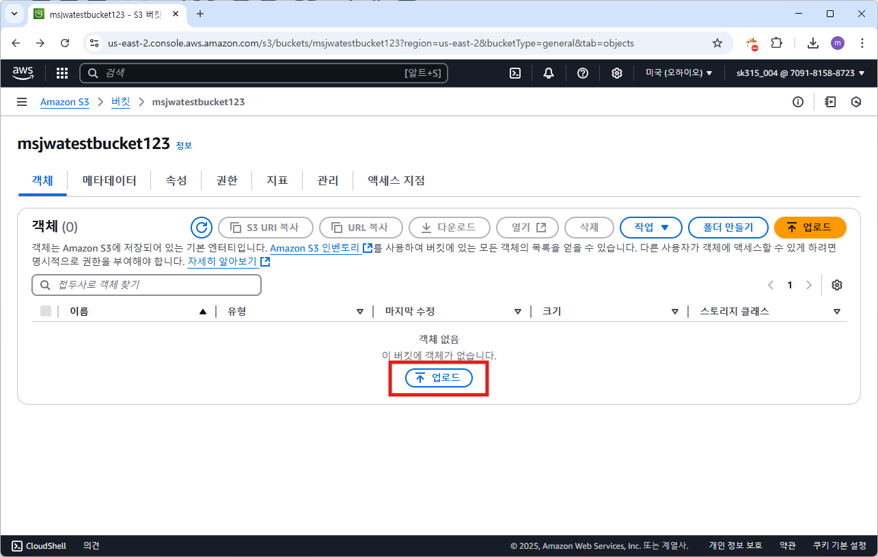This screenshot has width=878, height=557.
Task: Open CloudShell in the footer
Action: (x=39, y=545)
